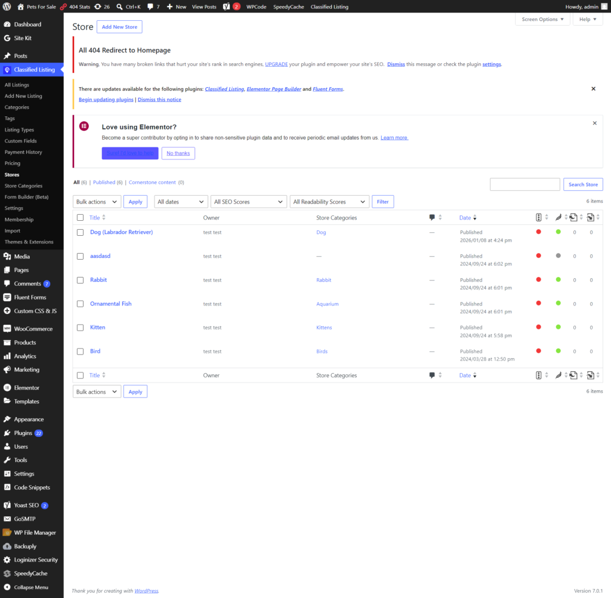
Task: Click the Search Store button
Action: pyautogui.click(x=583, y=184)
